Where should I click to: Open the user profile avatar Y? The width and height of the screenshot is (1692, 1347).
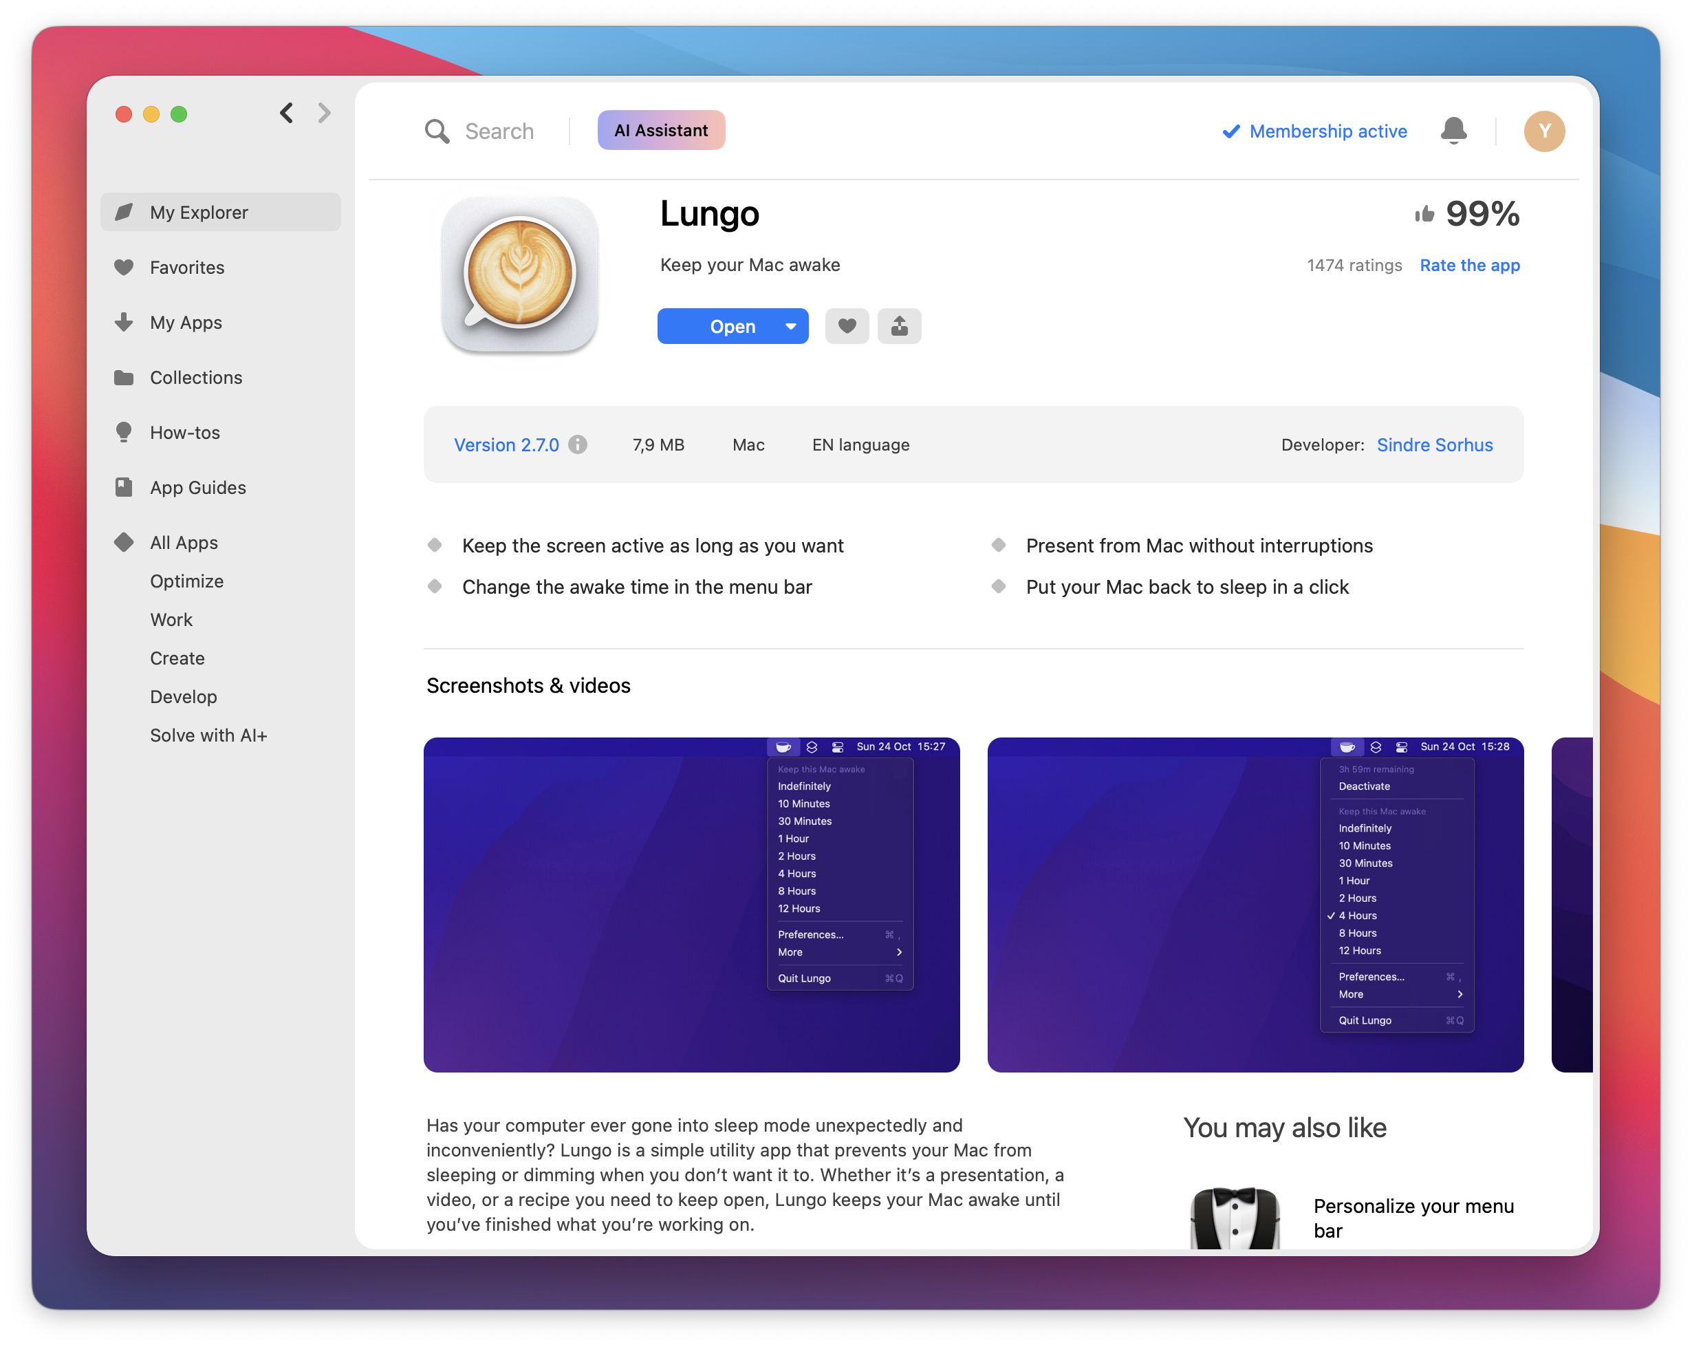tap(1543, 131)
